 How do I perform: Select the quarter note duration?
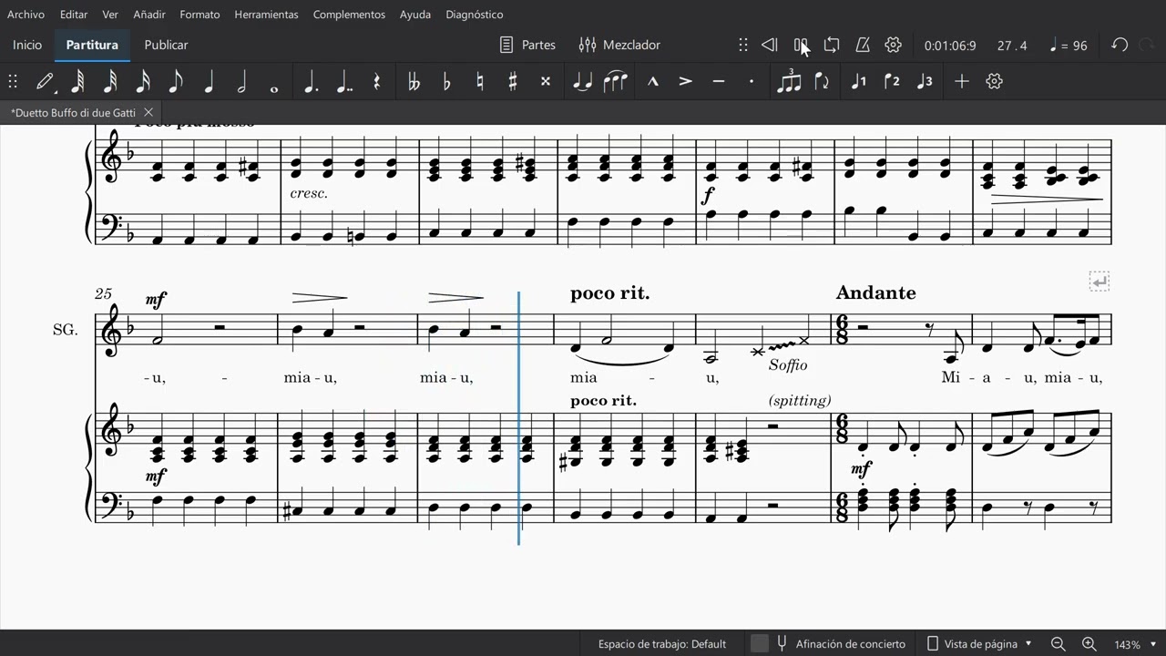(209, 81)
